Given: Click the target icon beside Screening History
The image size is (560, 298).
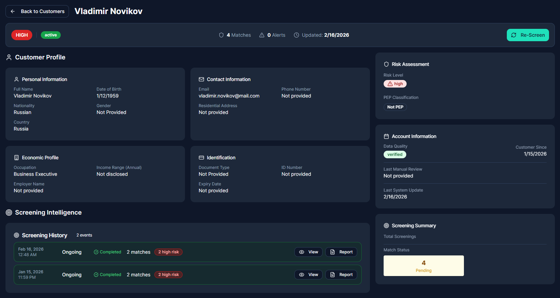Looking at the screenshot, I should click(16, 235).
